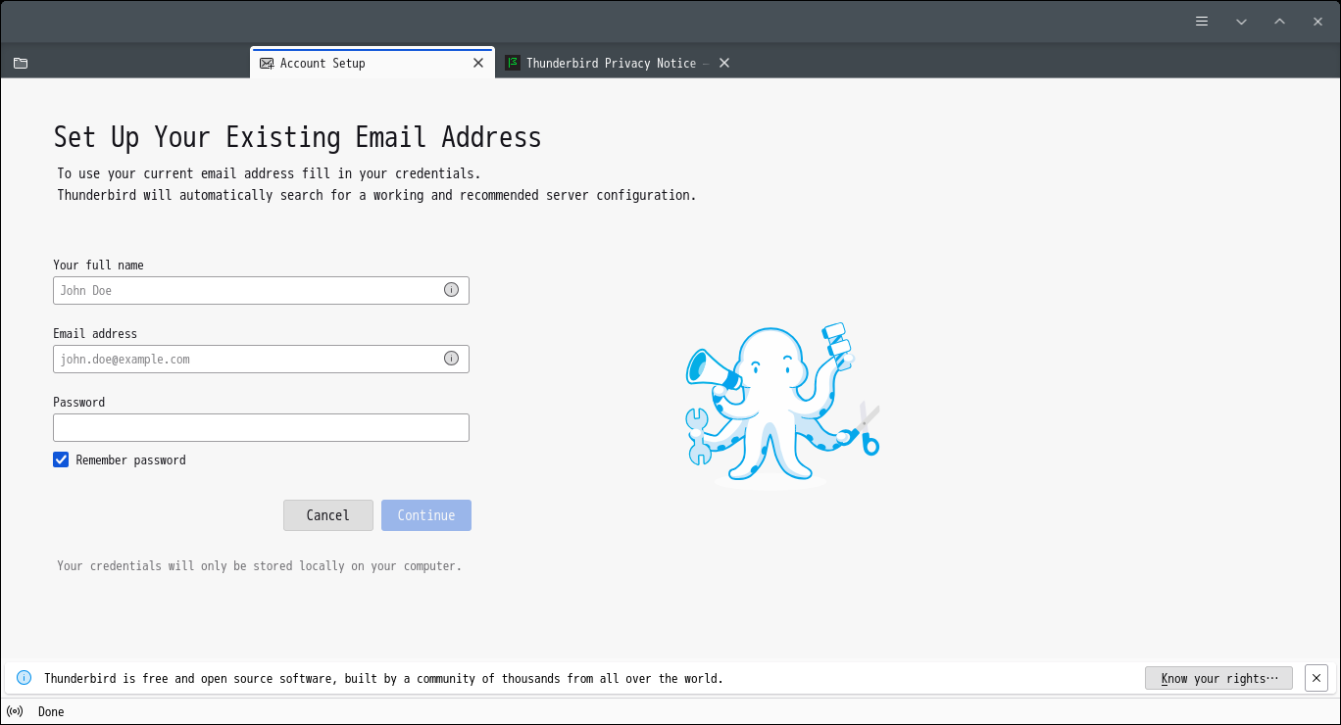
Task: Click the "Email address" label
Action: tap(95, 334)
